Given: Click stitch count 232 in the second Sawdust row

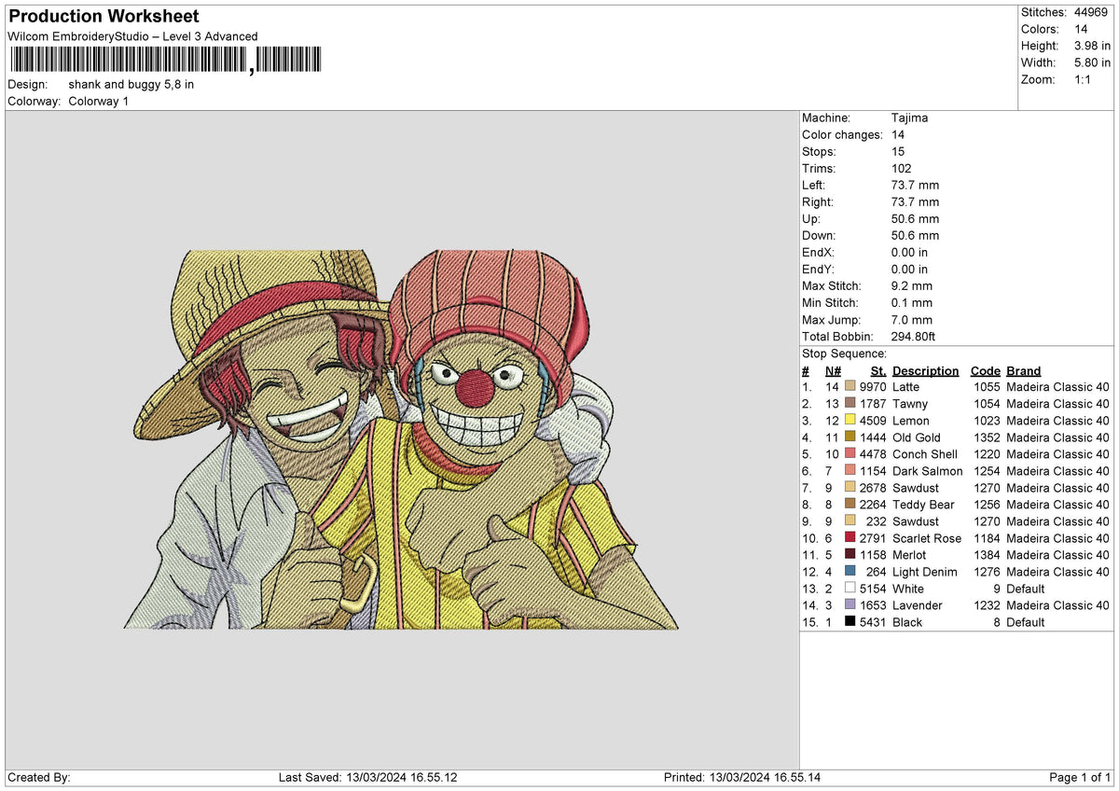Looking at the screenshot, I should coord(877,521).
